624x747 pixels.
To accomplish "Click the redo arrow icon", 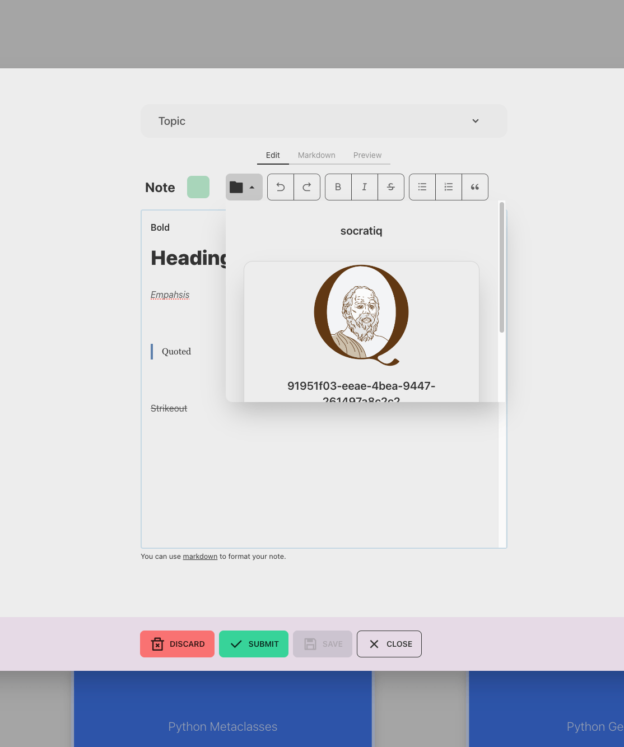I will click(x=307, y=187).
